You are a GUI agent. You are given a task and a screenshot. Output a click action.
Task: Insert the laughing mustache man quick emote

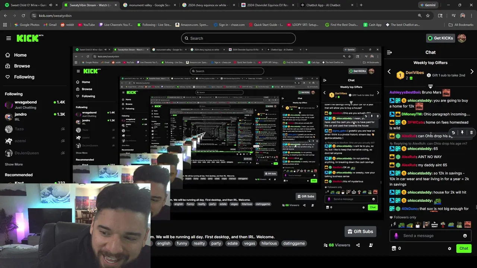[468, 225]
